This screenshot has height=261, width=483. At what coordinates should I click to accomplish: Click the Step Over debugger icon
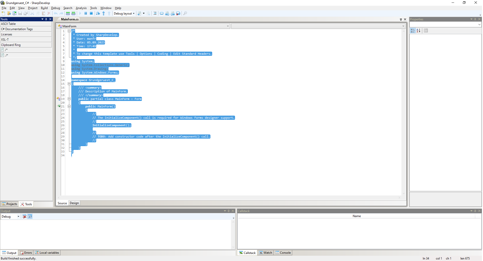pyautogui.click(x=98, y=13)
